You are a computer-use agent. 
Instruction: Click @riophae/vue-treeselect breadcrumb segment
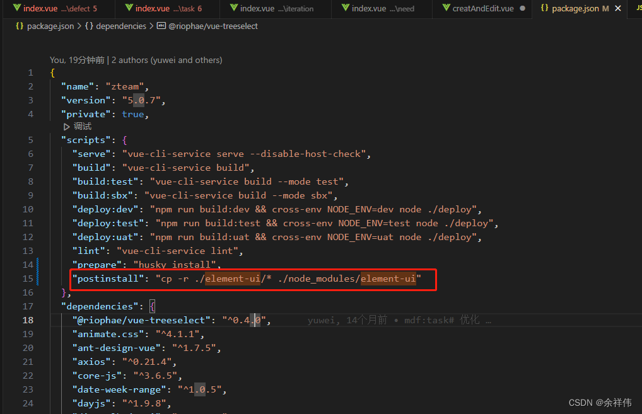(x=213, y=26)
